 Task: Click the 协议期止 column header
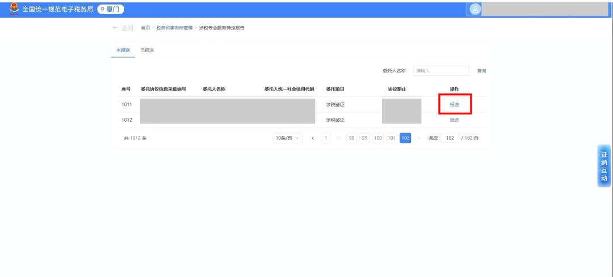[x=397, y=90]
